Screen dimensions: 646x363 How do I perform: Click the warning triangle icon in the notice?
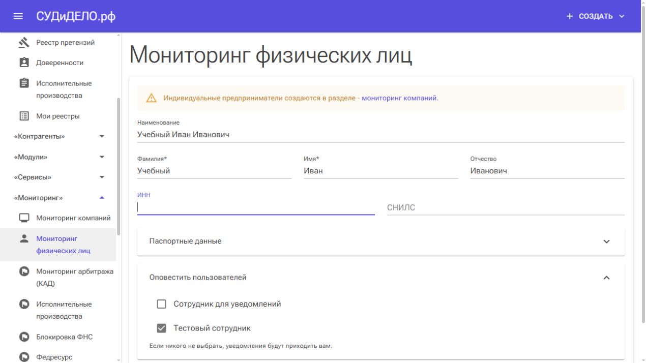coord(152,98)
